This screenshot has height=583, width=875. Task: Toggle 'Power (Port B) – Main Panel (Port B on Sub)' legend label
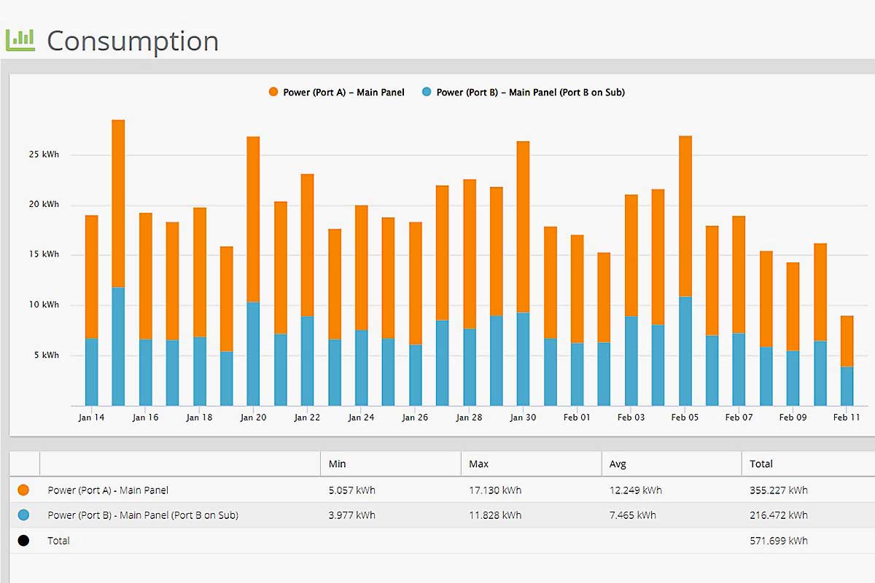(x=530, y=93)
